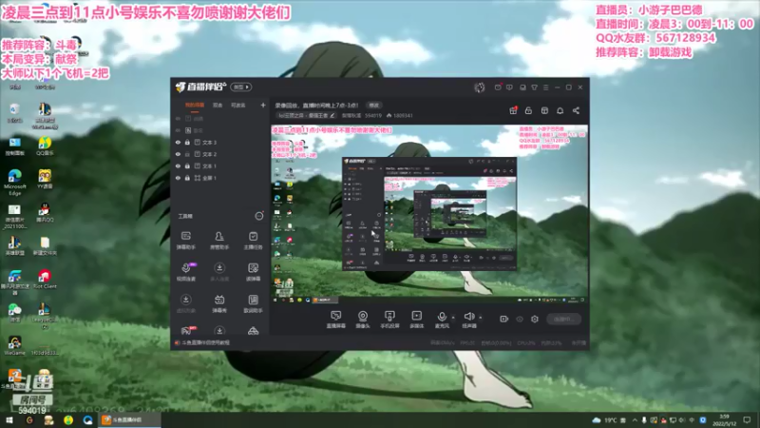The height and width of the screenshot is (428, 760).
Task: Hide the 全屏 1 source with the eye icon
Action: tap(178, 178)
